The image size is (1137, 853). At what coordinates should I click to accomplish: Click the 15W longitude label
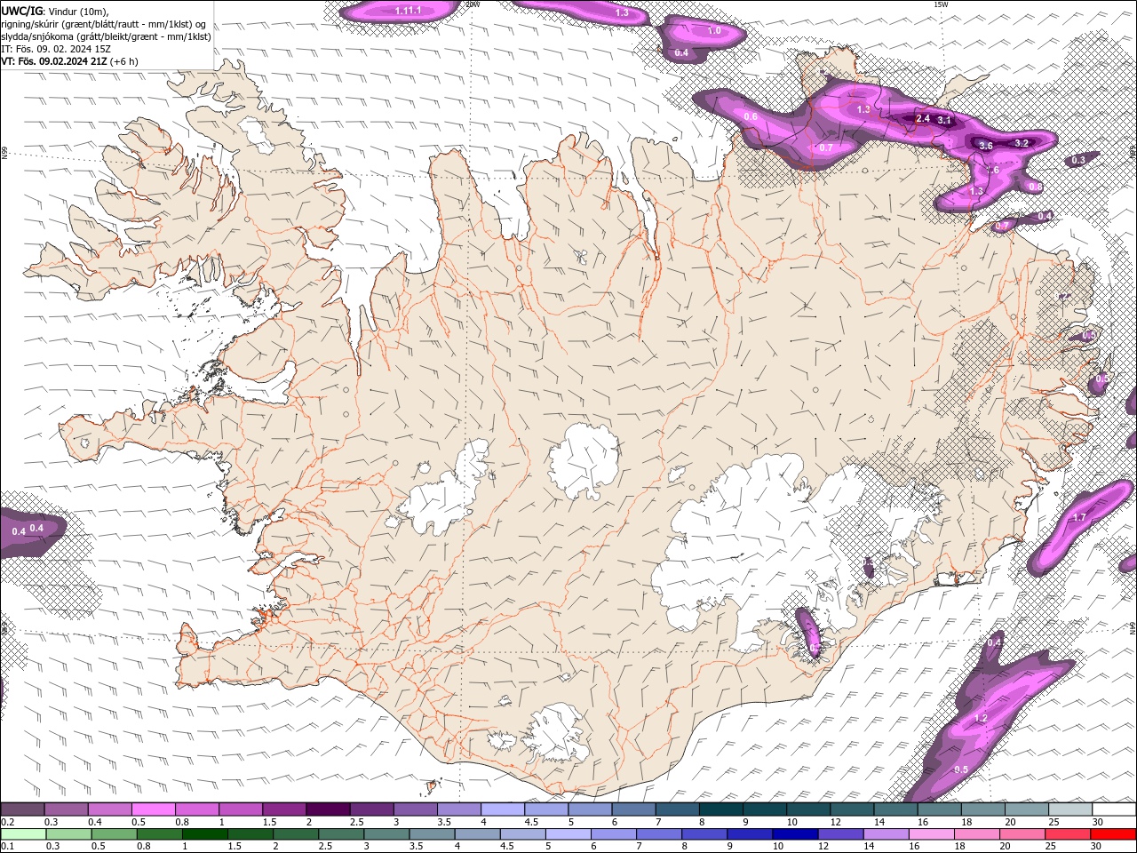[941, 4]
